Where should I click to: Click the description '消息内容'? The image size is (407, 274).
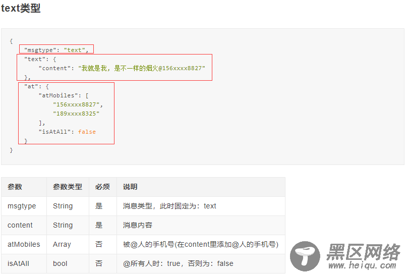(x=138, y=225)
